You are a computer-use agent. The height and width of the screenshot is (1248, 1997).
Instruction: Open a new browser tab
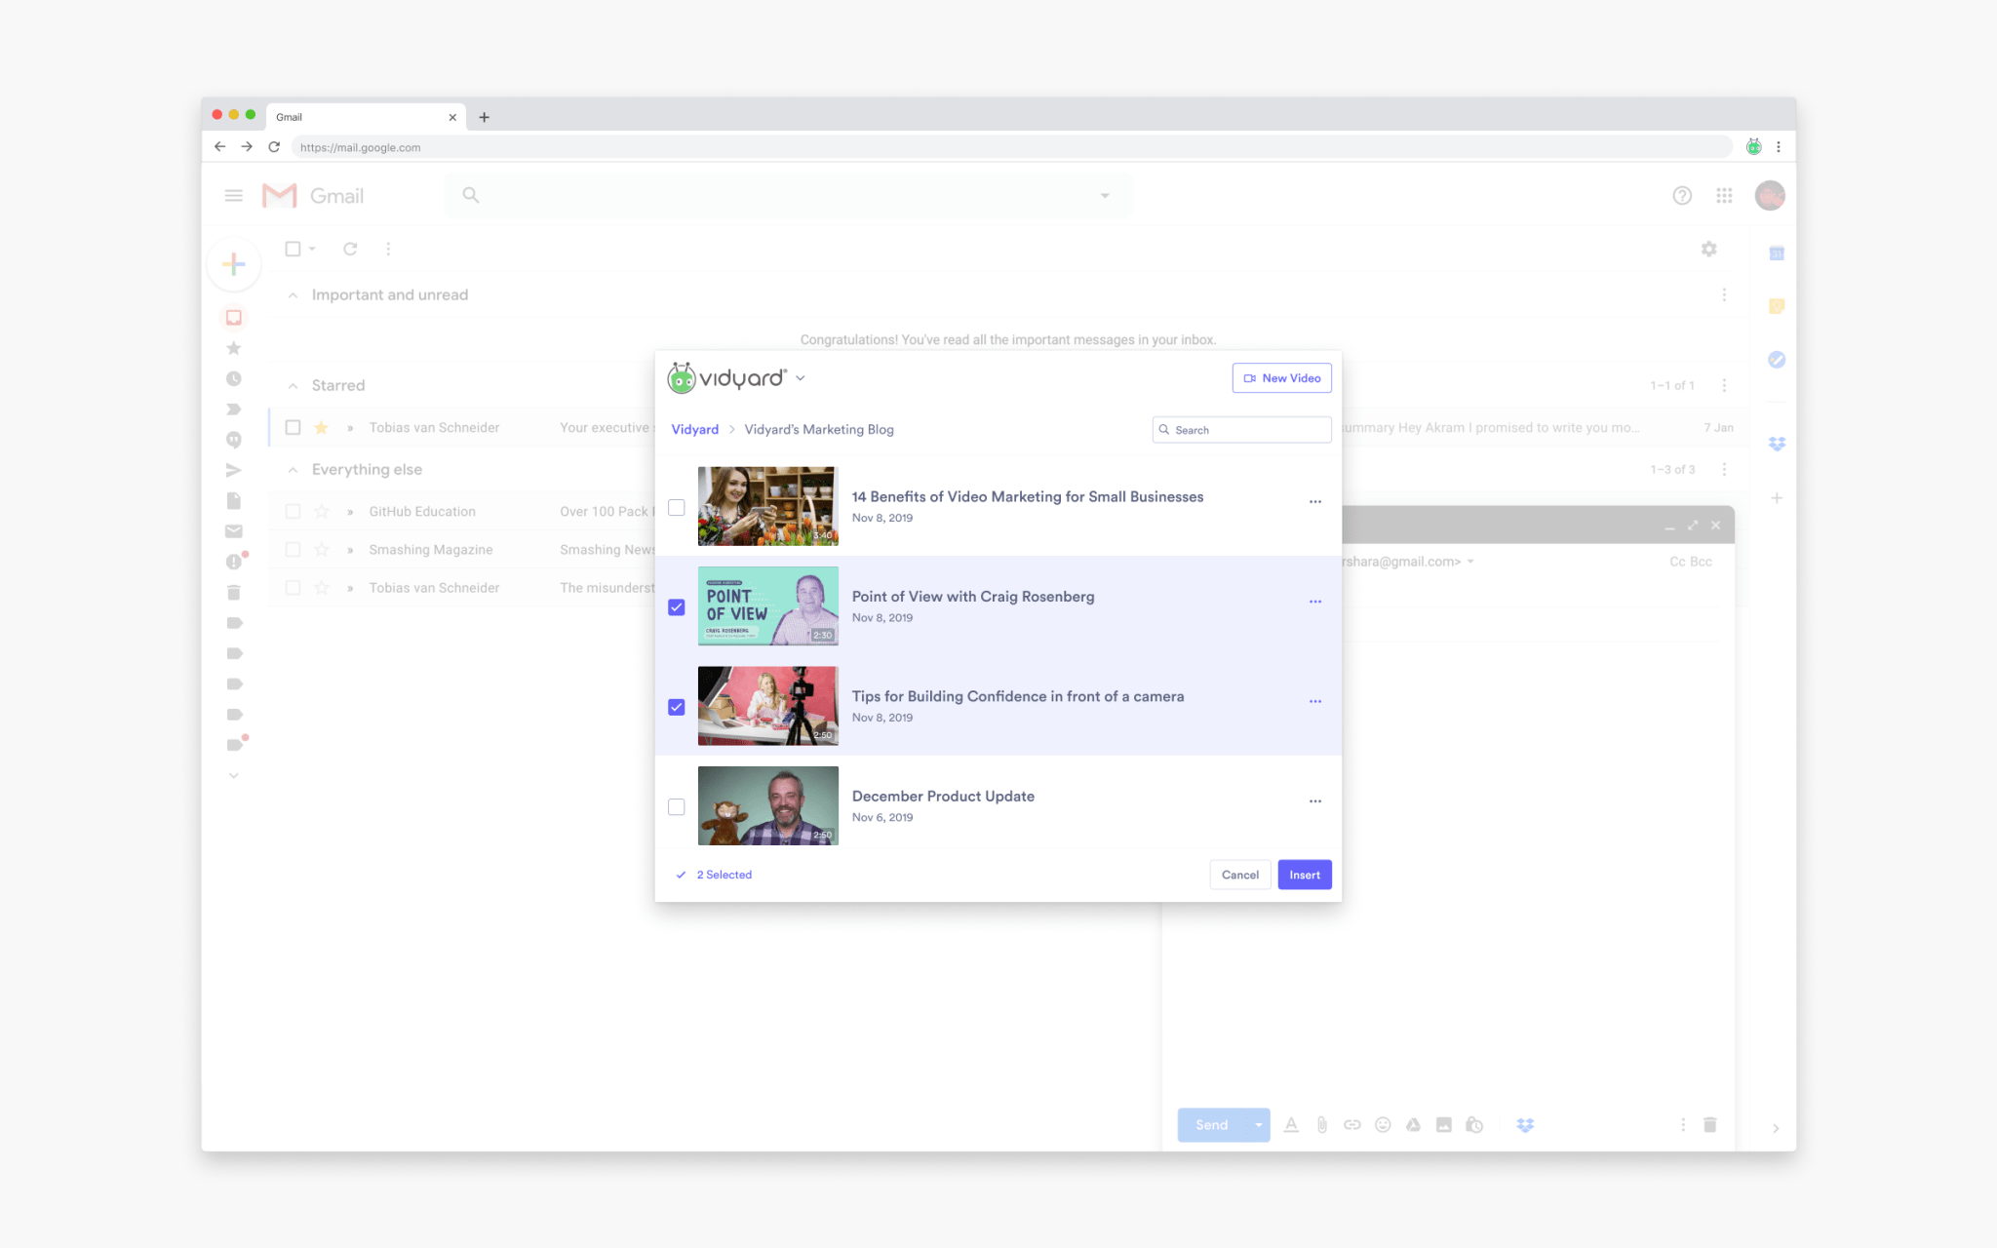[x=484, y=117]
